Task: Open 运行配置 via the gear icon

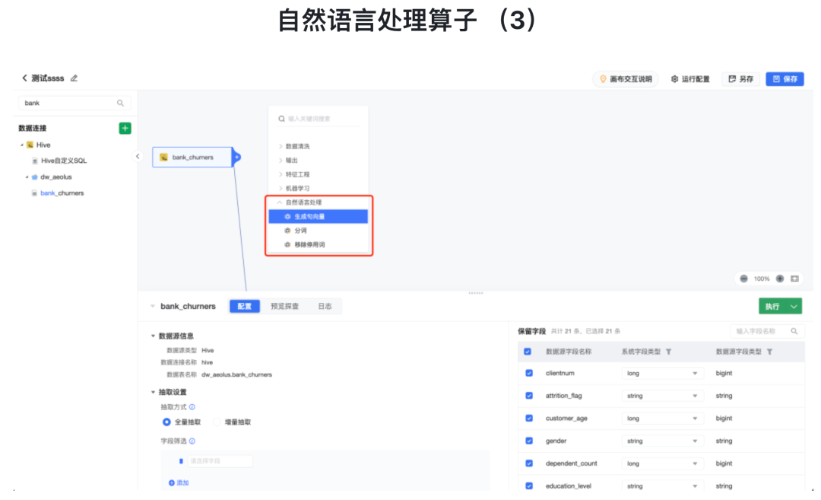Action: tap(689, 78)
